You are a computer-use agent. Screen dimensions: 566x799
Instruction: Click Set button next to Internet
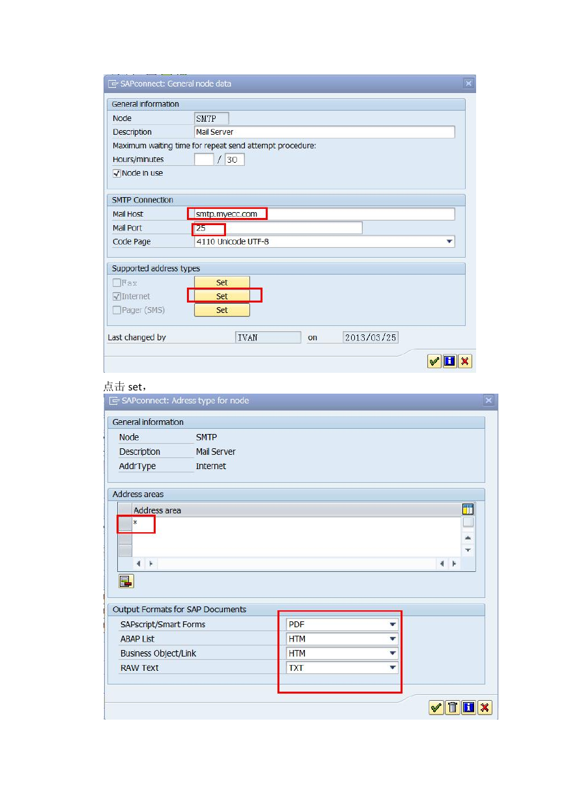click(x=222, y=296)
